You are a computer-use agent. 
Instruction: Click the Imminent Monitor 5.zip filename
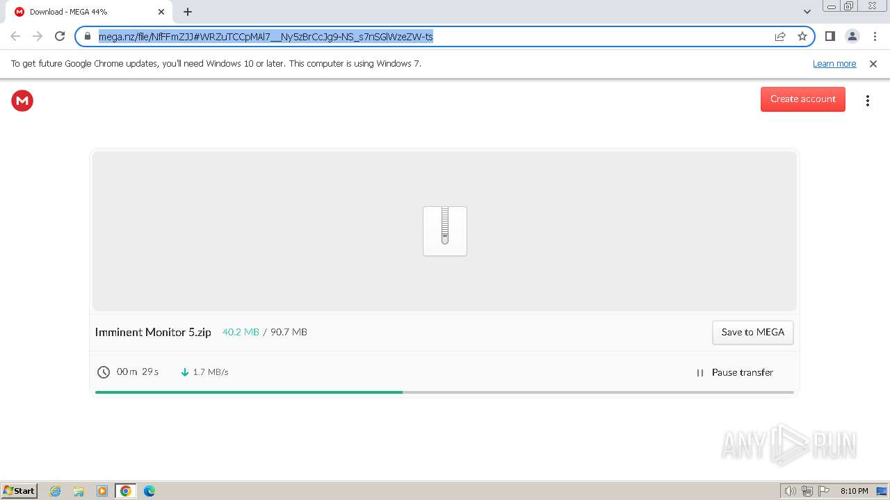pyautogui.click(x=153, y=332)
